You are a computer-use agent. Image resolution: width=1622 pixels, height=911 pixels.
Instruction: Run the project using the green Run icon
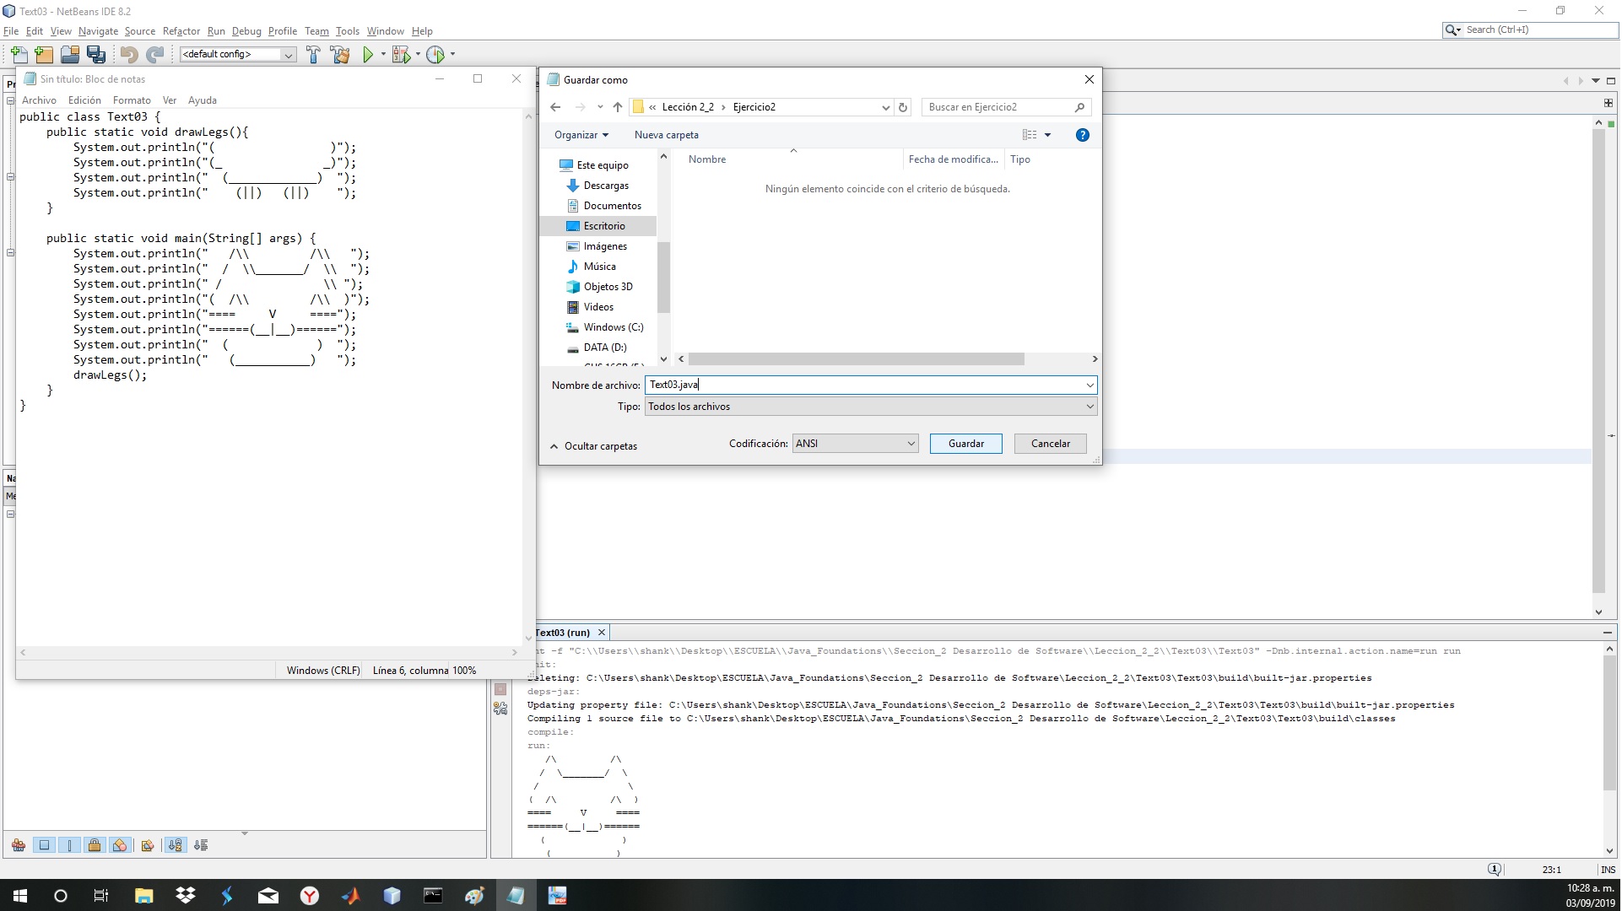pyautogui.click(x=370, y=54)
